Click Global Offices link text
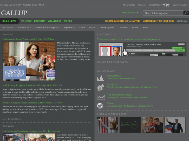Viewport: 189px width, 141px height. point(155,5)
